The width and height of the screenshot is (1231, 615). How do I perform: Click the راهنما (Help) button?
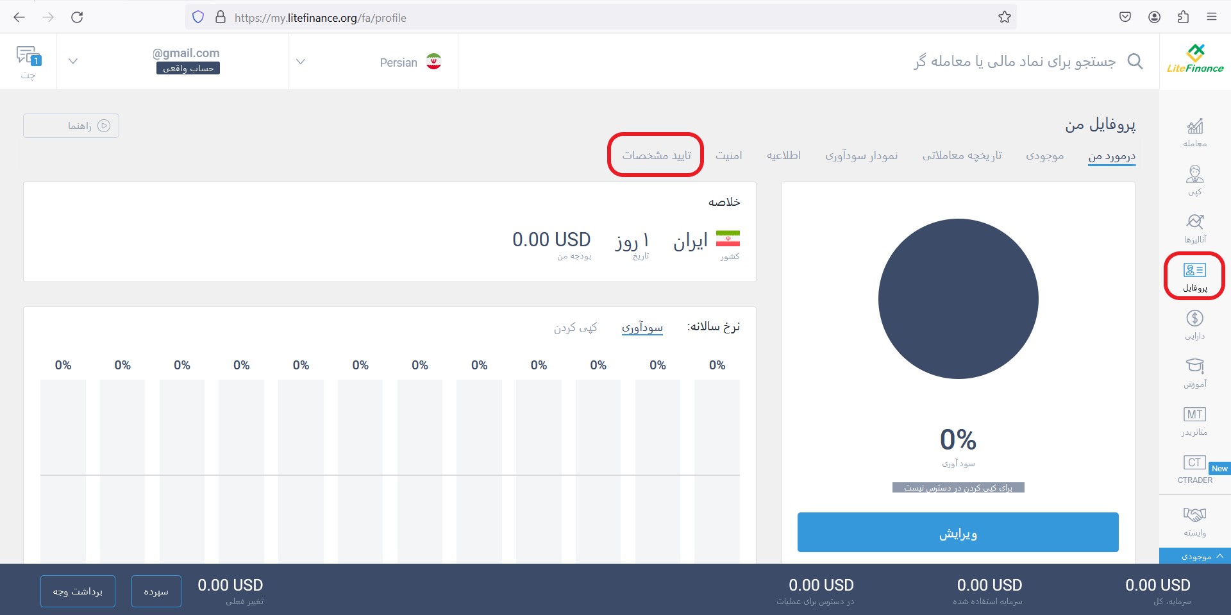click(x=71, y=126)
